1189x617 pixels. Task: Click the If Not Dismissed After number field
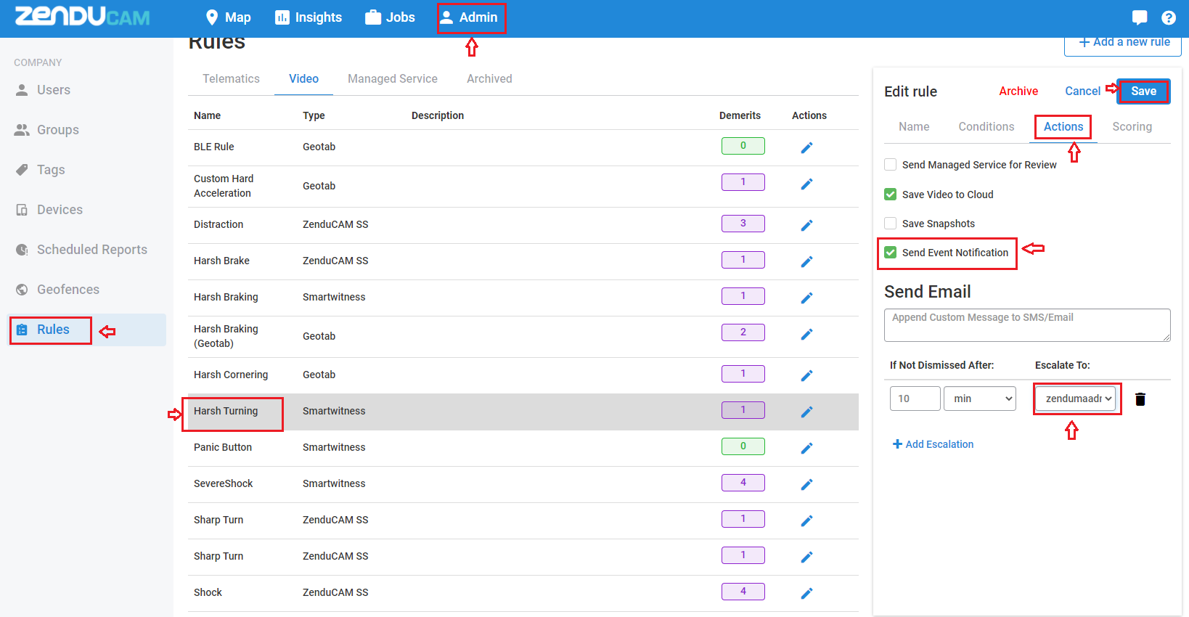coord(915,399)
